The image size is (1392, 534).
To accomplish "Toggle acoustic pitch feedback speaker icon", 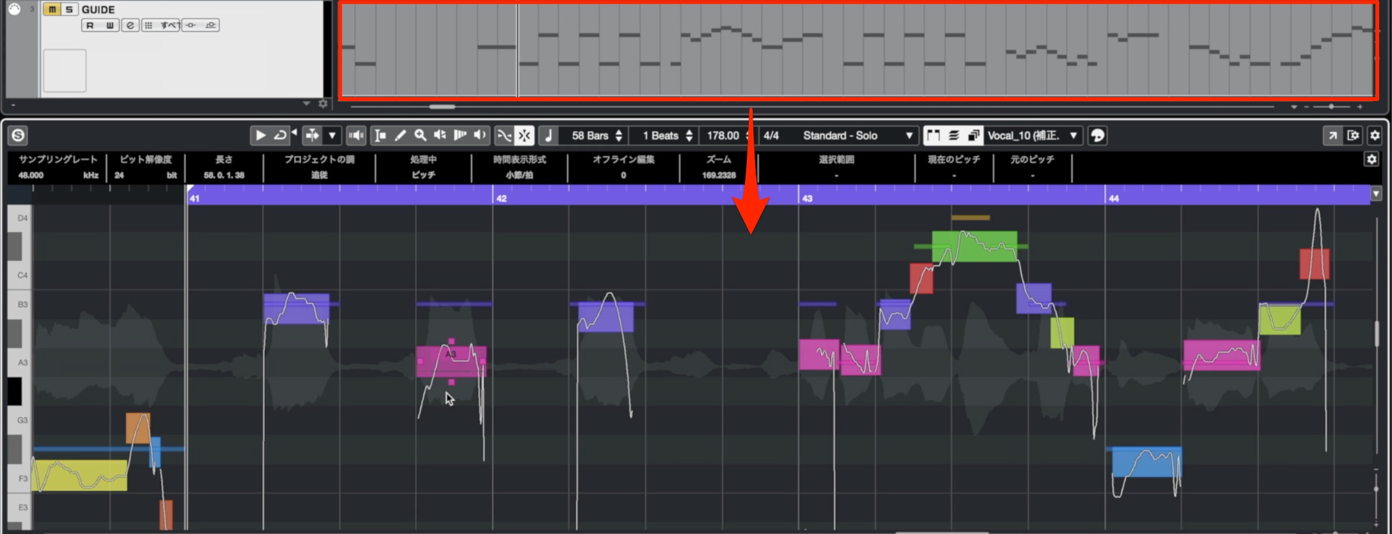I will pyautogui.click(x=356, y=135).
